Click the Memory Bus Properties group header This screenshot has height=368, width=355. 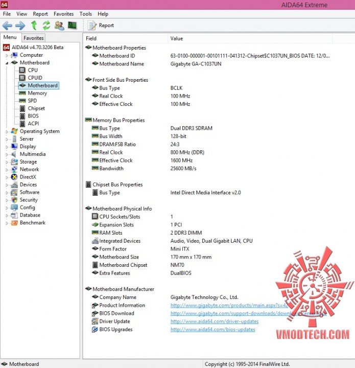(x=115, y=120)
